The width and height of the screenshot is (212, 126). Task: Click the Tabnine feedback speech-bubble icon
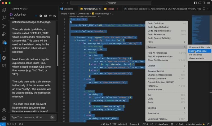[x=46, y=16]
